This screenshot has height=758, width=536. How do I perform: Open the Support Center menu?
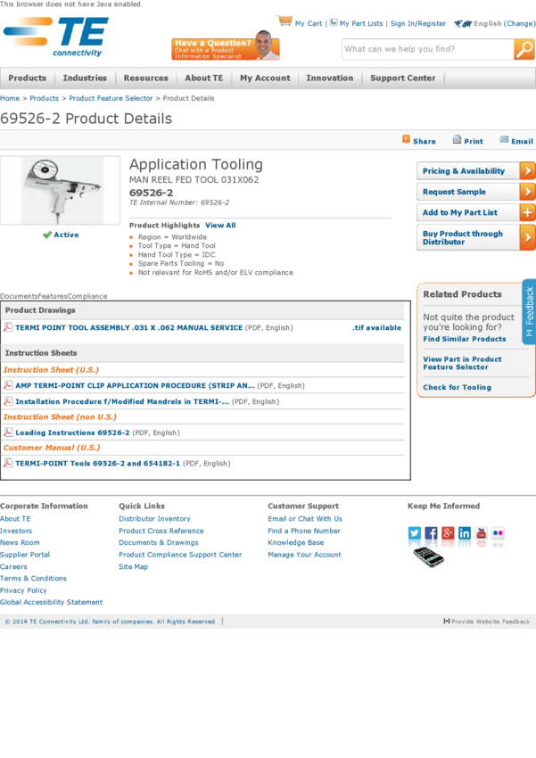pyautogui.click(x=403, y=78)
